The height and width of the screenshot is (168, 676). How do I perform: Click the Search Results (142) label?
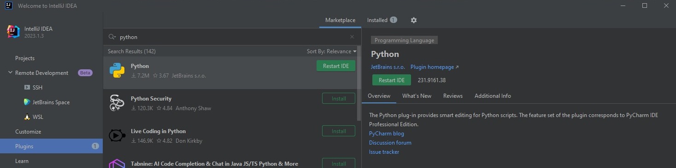[x=132, y=51]
